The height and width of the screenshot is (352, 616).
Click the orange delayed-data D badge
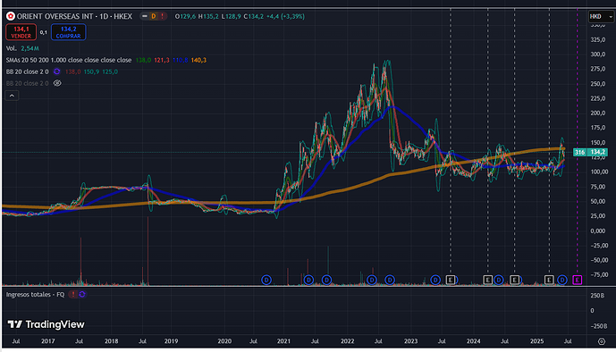click(x=154, y=16)
